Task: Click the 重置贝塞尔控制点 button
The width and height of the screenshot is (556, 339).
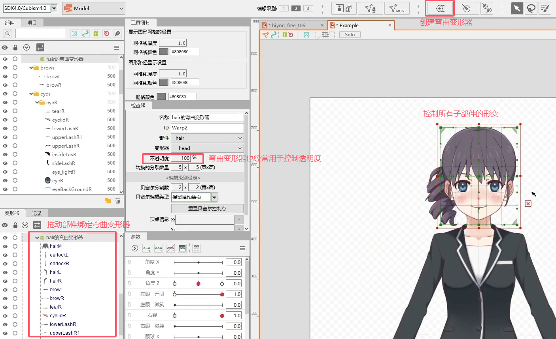Action: click(207, 208)
